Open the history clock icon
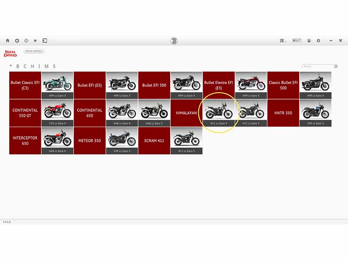 click(26, 40)
